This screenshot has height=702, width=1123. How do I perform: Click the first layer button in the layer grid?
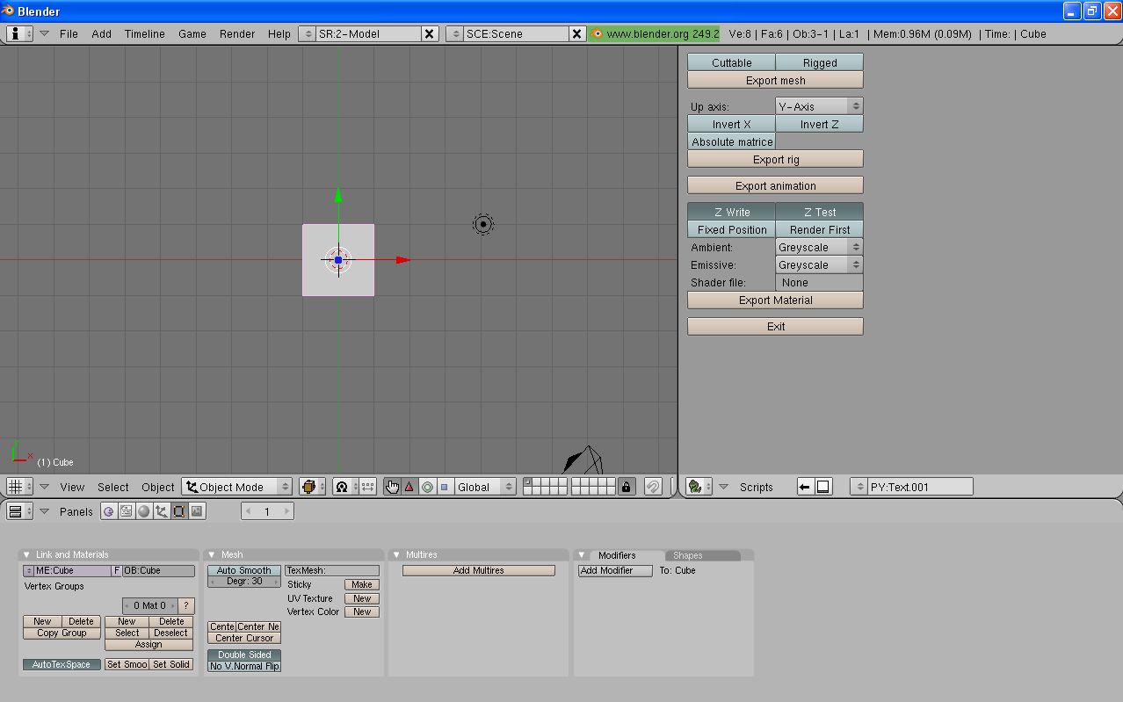pyautogui.click(x=527, y=482)
